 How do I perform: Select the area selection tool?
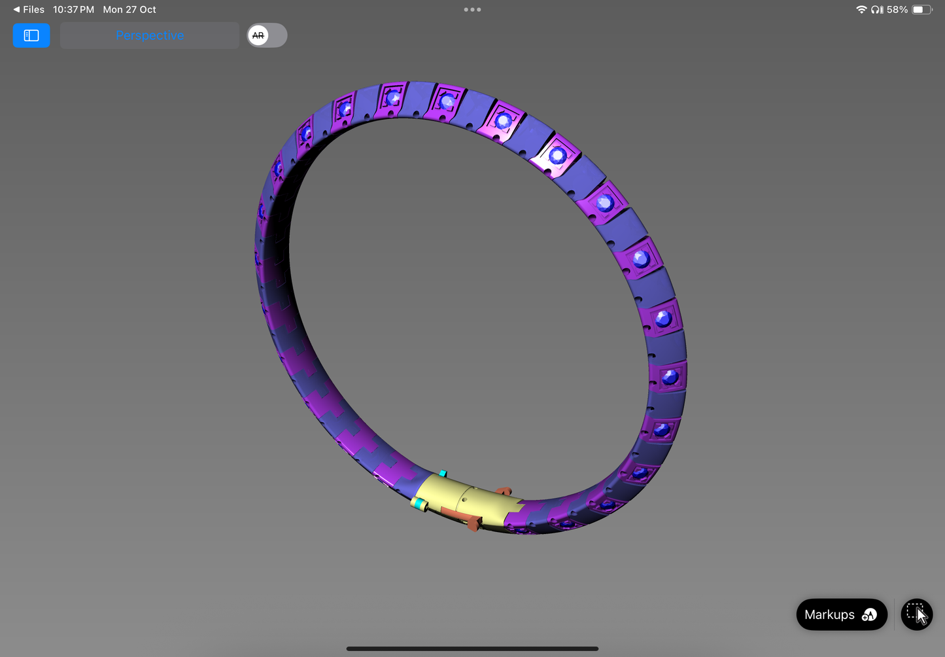coord(916,614)
